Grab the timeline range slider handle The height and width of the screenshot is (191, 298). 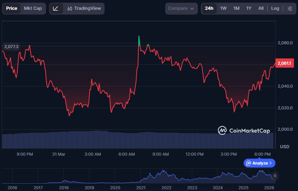tap(275, 176)
